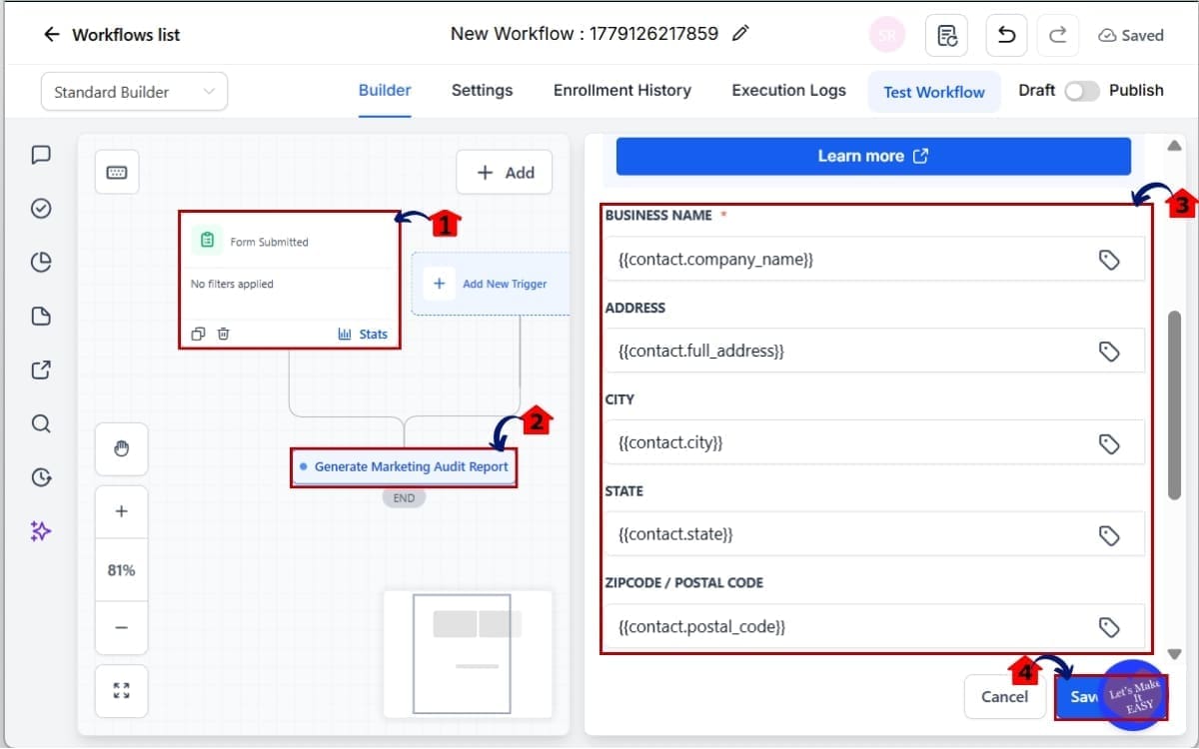Open custom values tag for State
This screenshot has height=749, width=1199.
[1108, 535]
